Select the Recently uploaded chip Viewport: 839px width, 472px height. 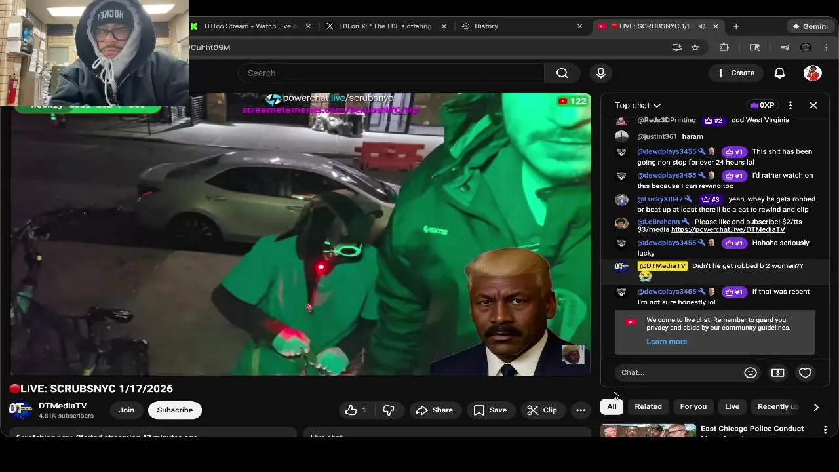click(x=778, y=406)
